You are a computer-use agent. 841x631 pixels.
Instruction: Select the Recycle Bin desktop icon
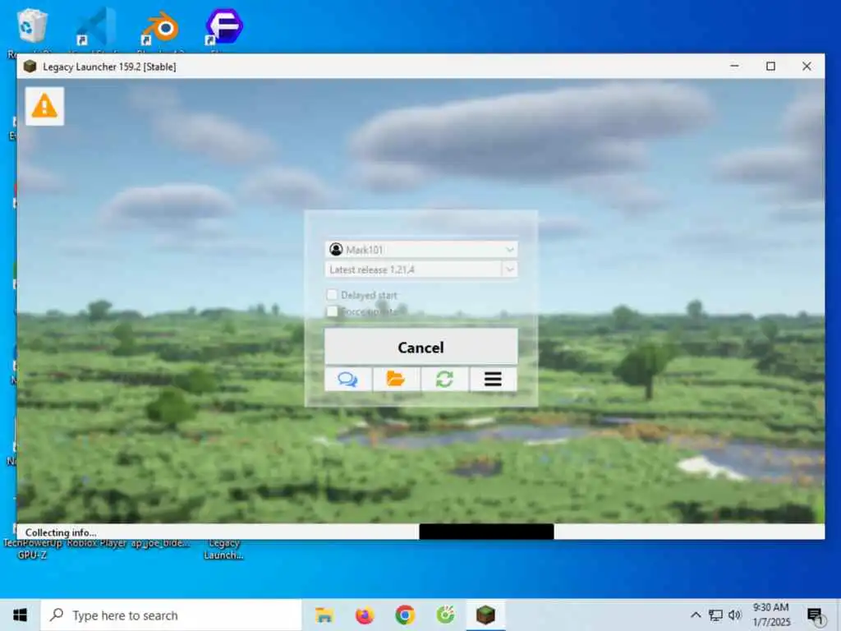[32, 25]
